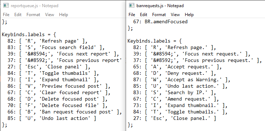Open Help menu in reportqueue.js window
Image resolution: width=265 pixels, height=131 pixels.
click(x=63, y=15)
